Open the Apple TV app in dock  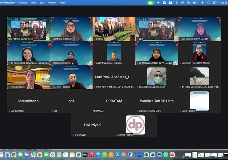pos(85,155)
